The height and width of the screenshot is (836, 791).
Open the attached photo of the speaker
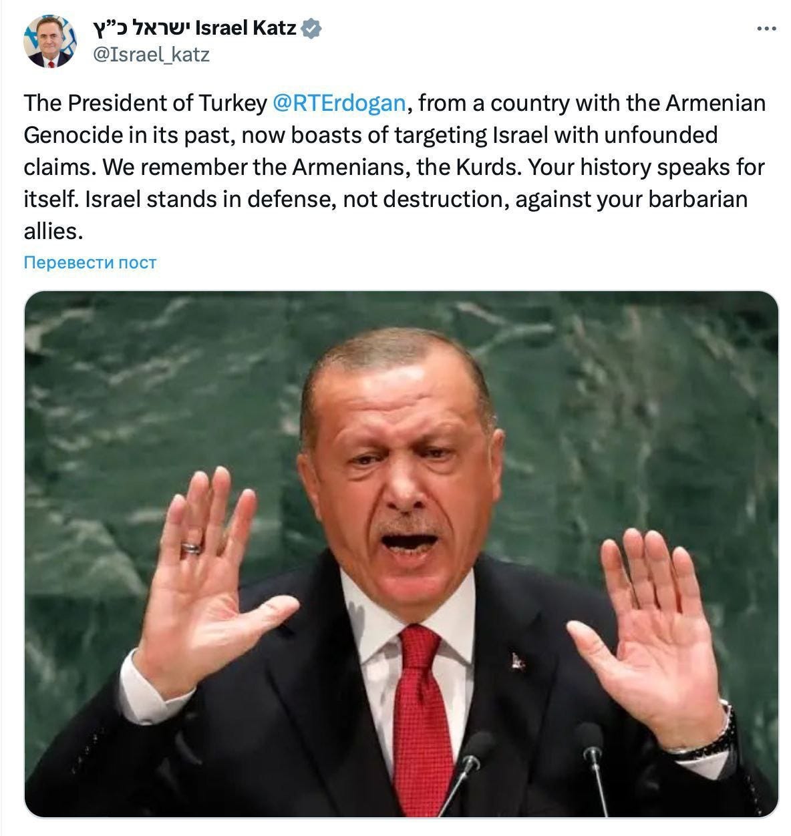(401, 554)
